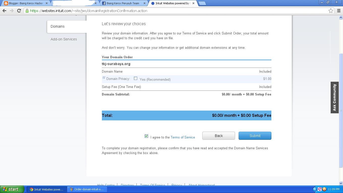
Task: Expand the Domain Privacy plus icon
Action: click(x=104, y=78)
